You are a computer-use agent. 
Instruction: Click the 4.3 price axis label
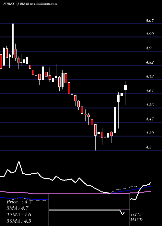[x=148, y=147]
